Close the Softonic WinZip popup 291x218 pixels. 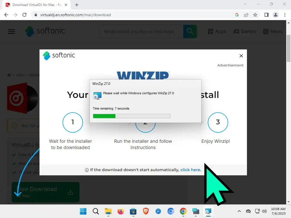tap(241, 56)
